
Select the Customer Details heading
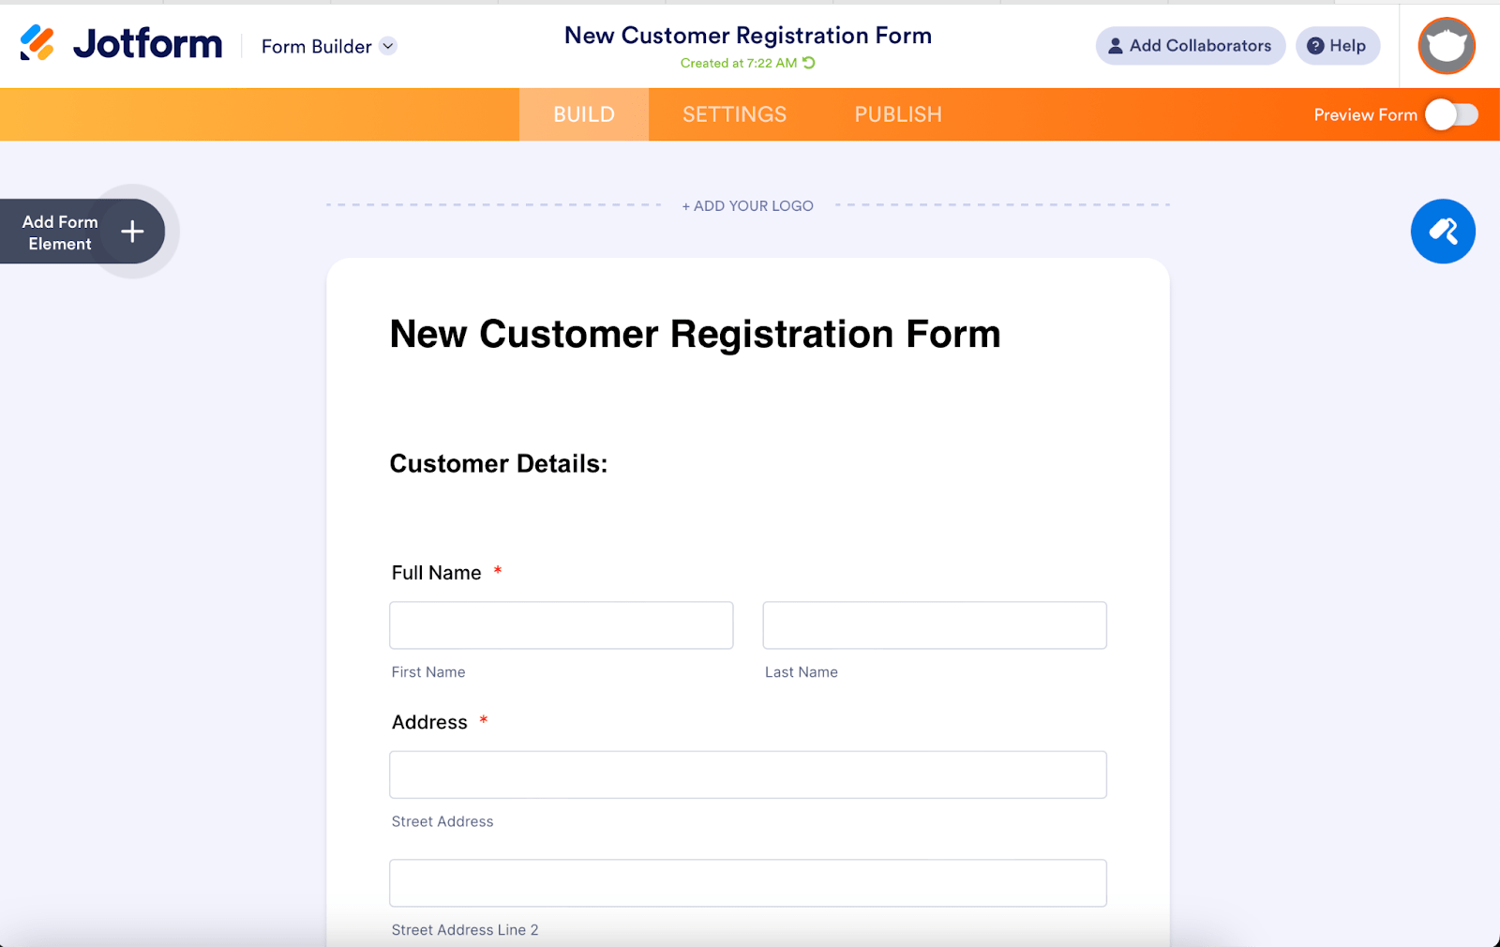click(x=499, y=464)
